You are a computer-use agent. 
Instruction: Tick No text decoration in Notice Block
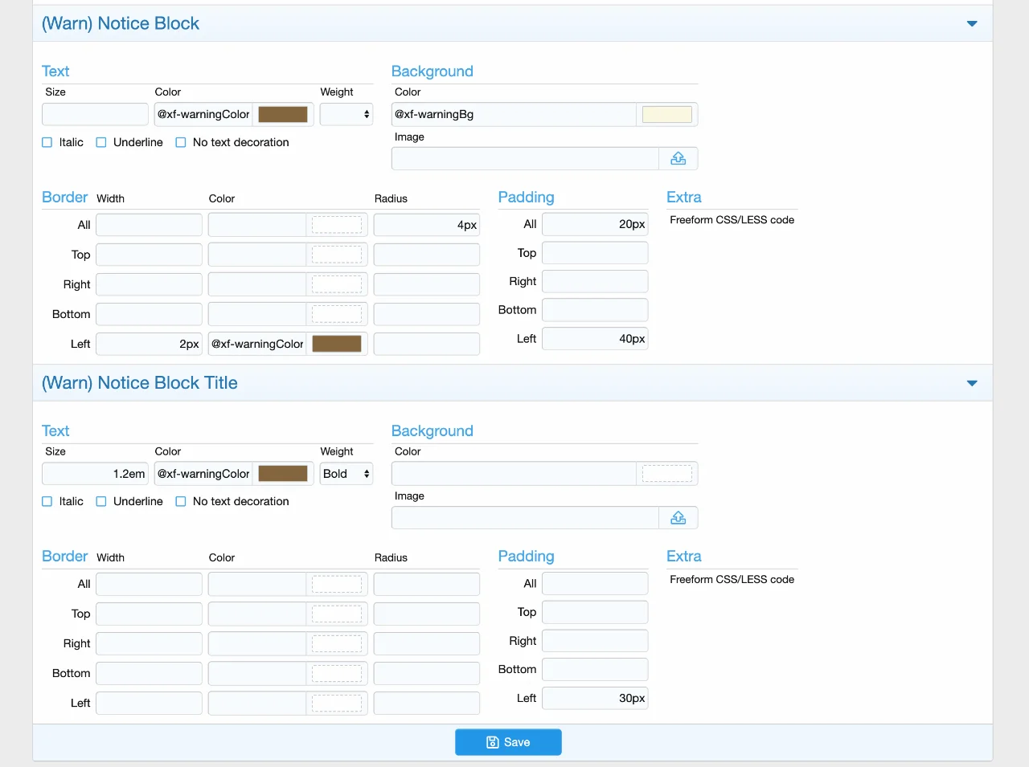coord(181,143)
